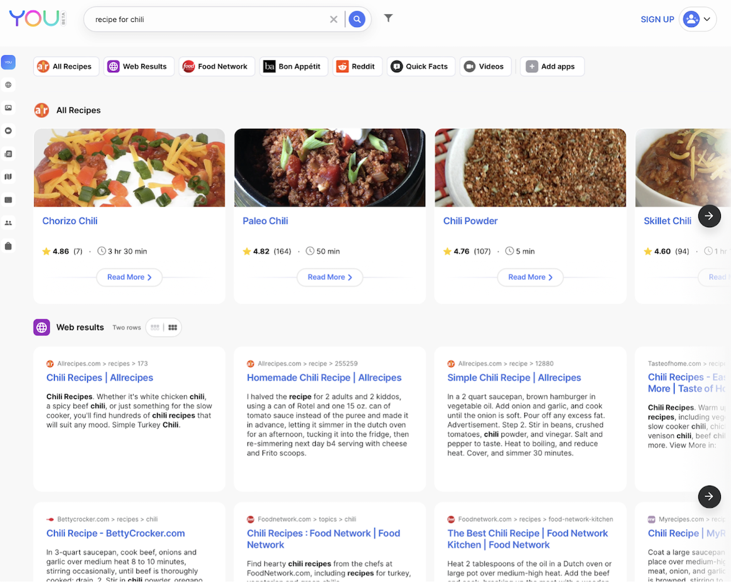Screen dimensions: 731x583
Task: Open the Chorizo Chili title link
Action: [x=70, y=221]
